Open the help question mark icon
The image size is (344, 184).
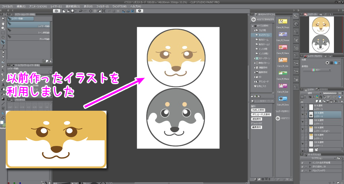tap(139, 11)
